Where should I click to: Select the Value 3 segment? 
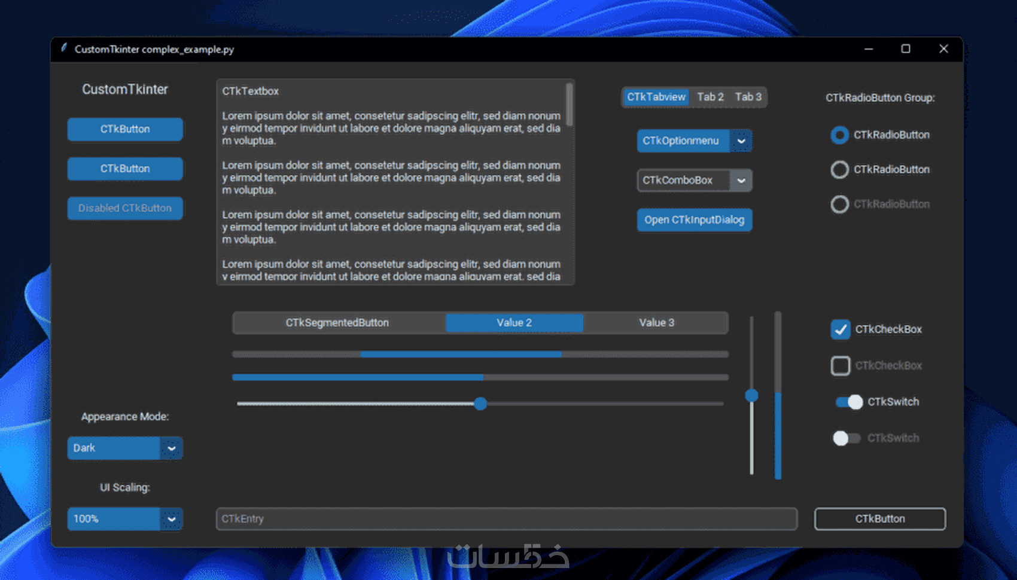point(656,323)
